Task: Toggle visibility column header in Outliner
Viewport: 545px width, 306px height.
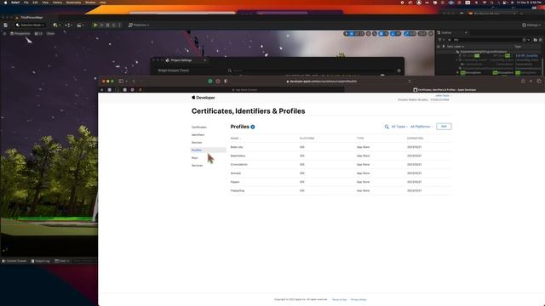Action: (x=439, y=47)
